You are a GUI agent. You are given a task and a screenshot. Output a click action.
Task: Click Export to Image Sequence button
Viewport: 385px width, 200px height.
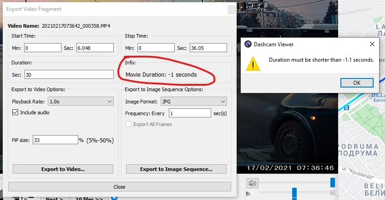click(176, 169)
